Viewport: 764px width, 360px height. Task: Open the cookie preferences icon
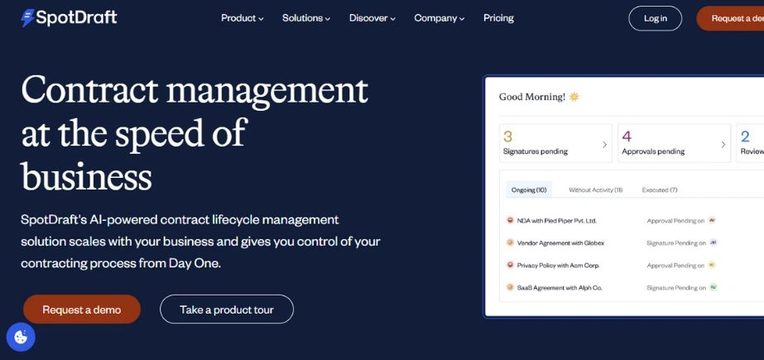(21, 337)
